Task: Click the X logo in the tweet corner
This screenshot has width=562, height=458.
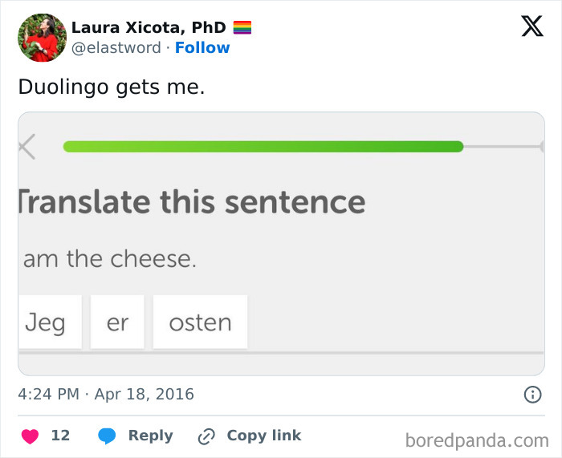Action: [531, 26]
